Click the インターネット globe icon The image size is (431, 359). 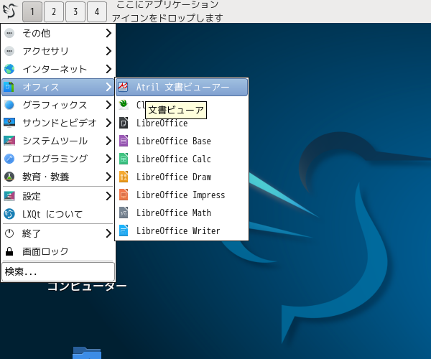click(9, 69)
